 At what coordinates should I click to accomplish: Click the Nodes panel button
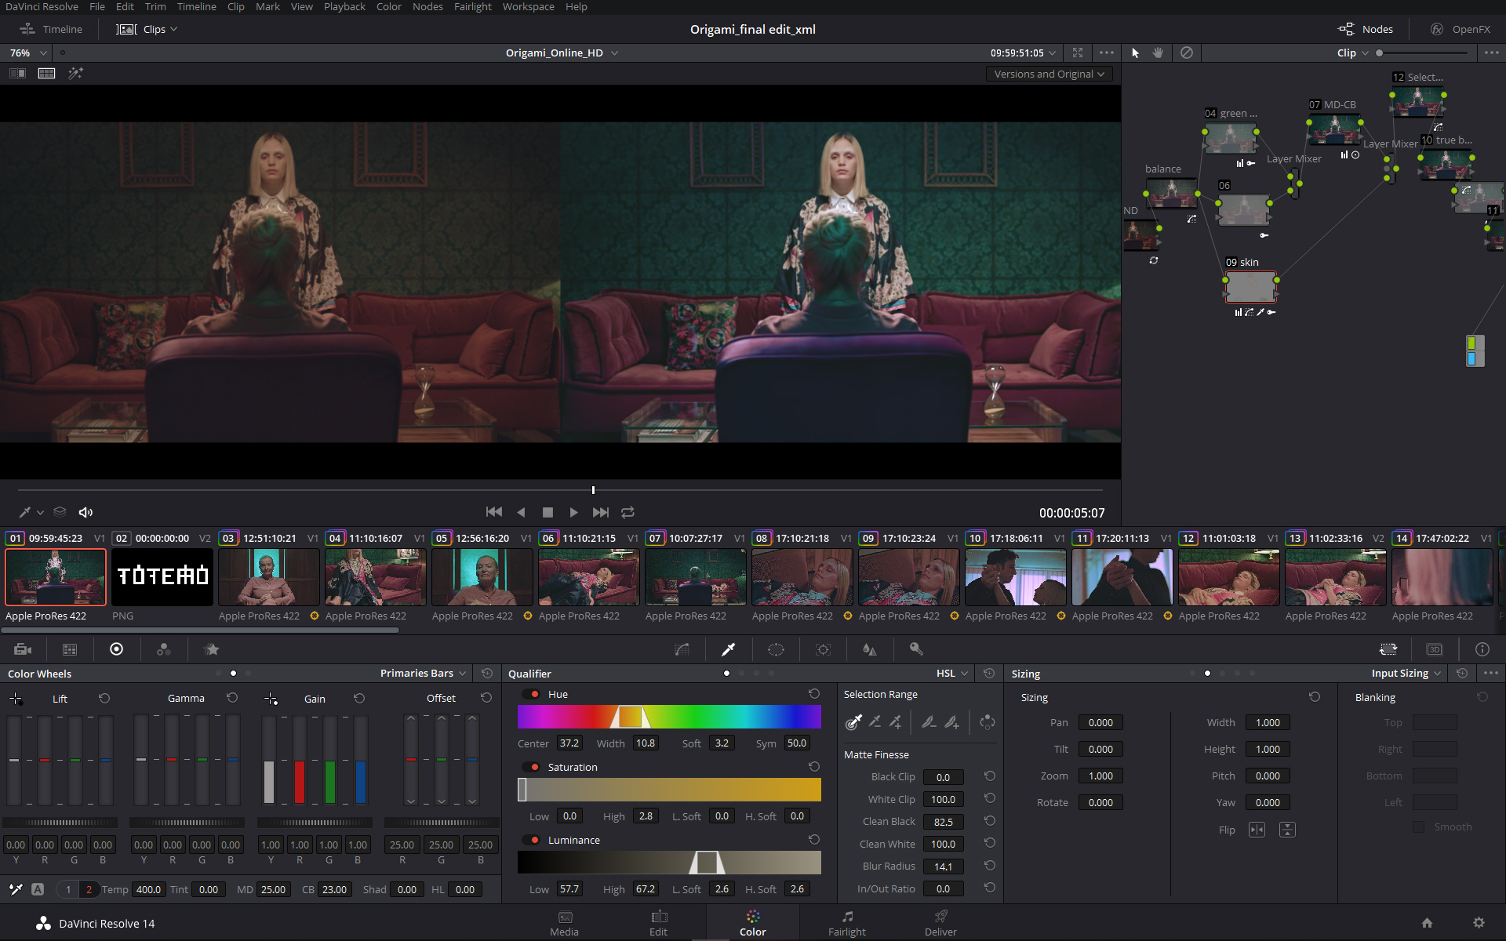coord(1366,29)
